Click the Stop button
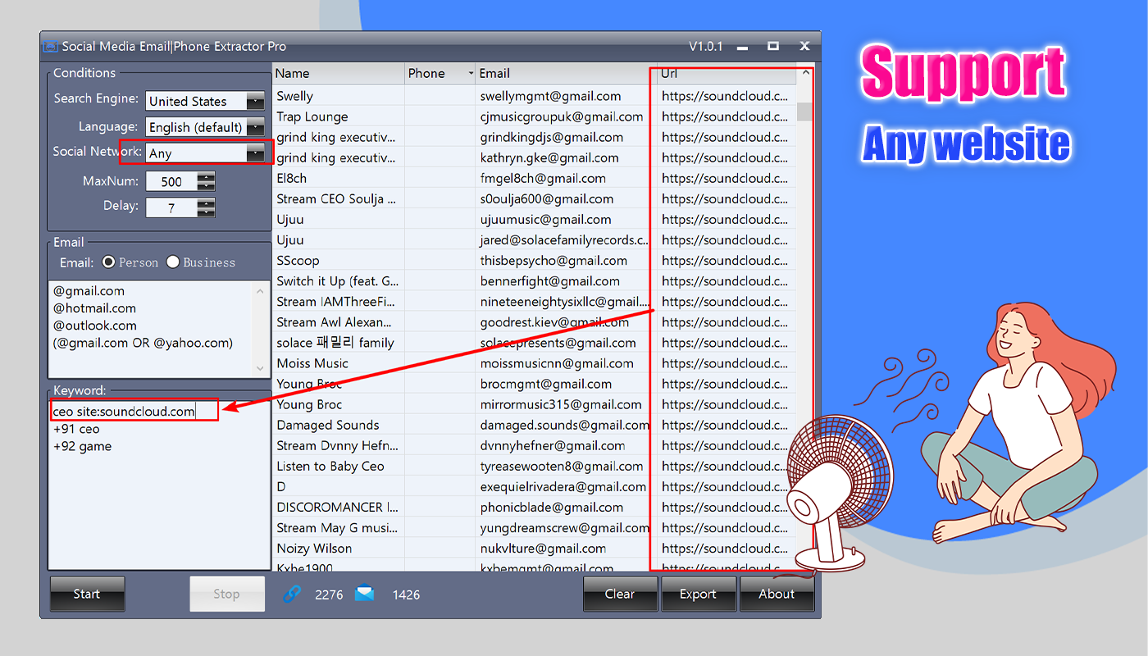Image resolution: width=1148 pixels, height=656 pixels. 227,594
